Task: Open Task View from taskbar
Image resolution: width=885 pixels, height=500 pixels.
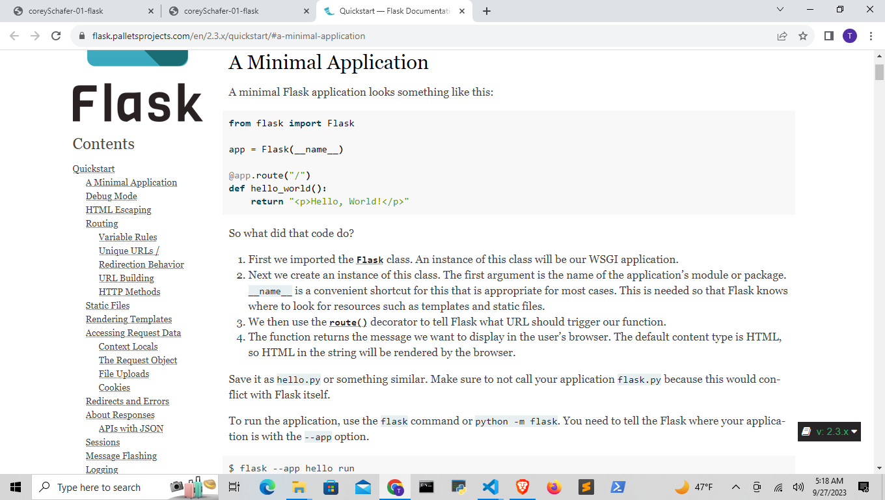Action: (235, 487)
